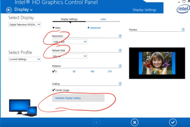This screenshot has width=190, height=127.
Task: Open the Display section dropdown menu
Action: [23, 10]
